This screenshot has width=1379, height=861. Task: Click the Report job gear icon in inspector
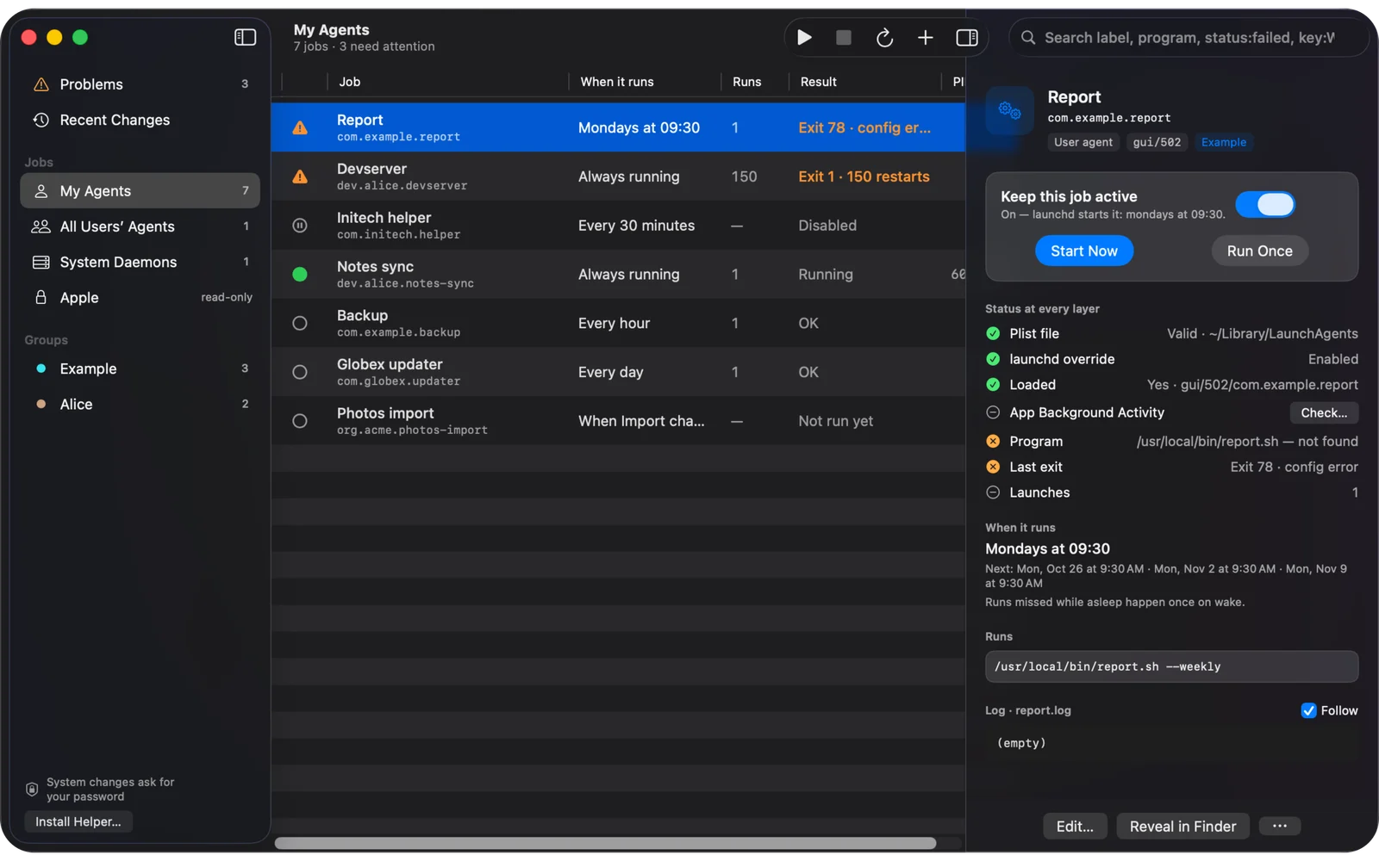pos(1009,110)
